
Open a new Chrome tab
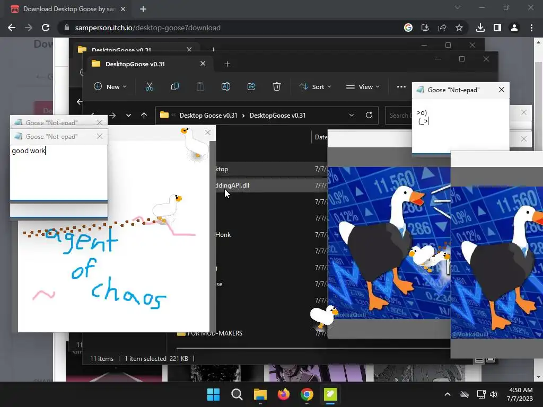pos(143,9)
